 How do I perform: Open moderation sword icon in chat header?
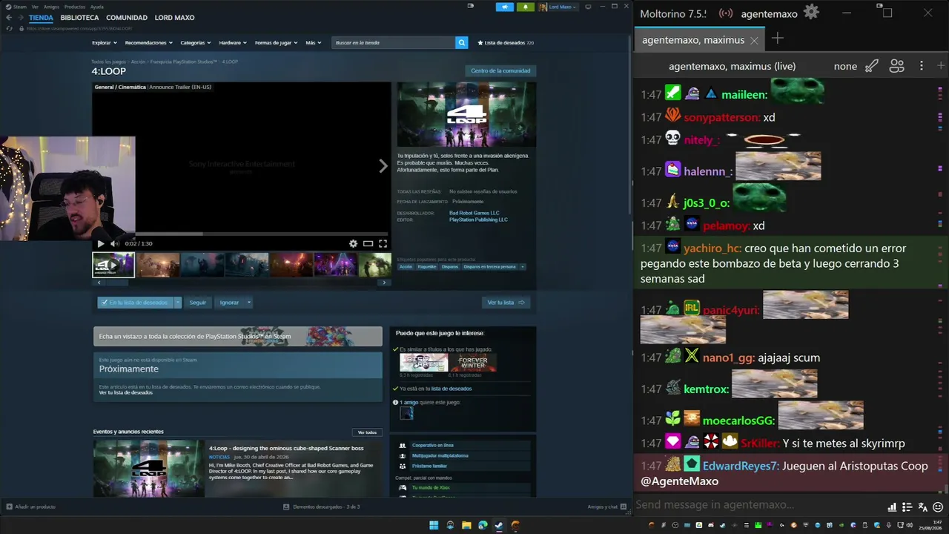872,66
